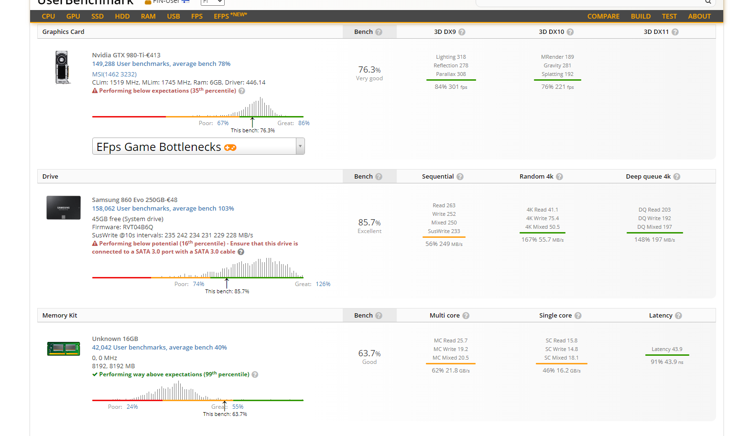
Task: Click the GTX 980-Ti graphics card image
Action: pos(62,67)
